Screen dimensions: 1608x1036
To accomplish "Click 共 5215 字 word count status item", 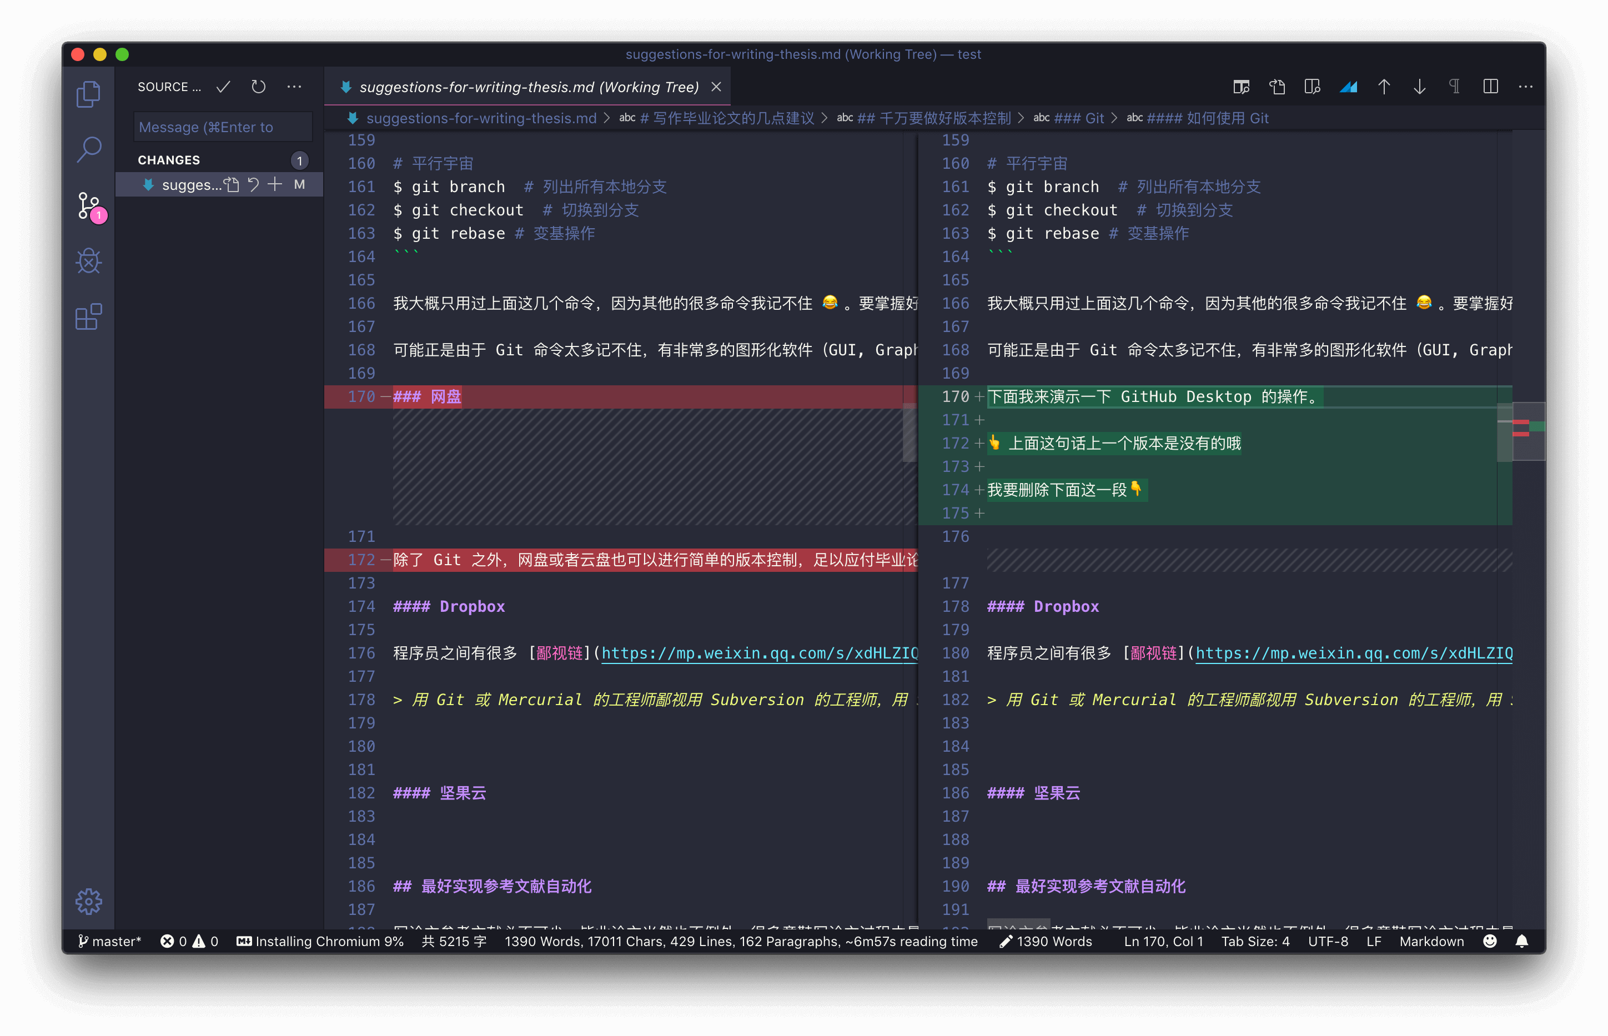I will [454, 941].
